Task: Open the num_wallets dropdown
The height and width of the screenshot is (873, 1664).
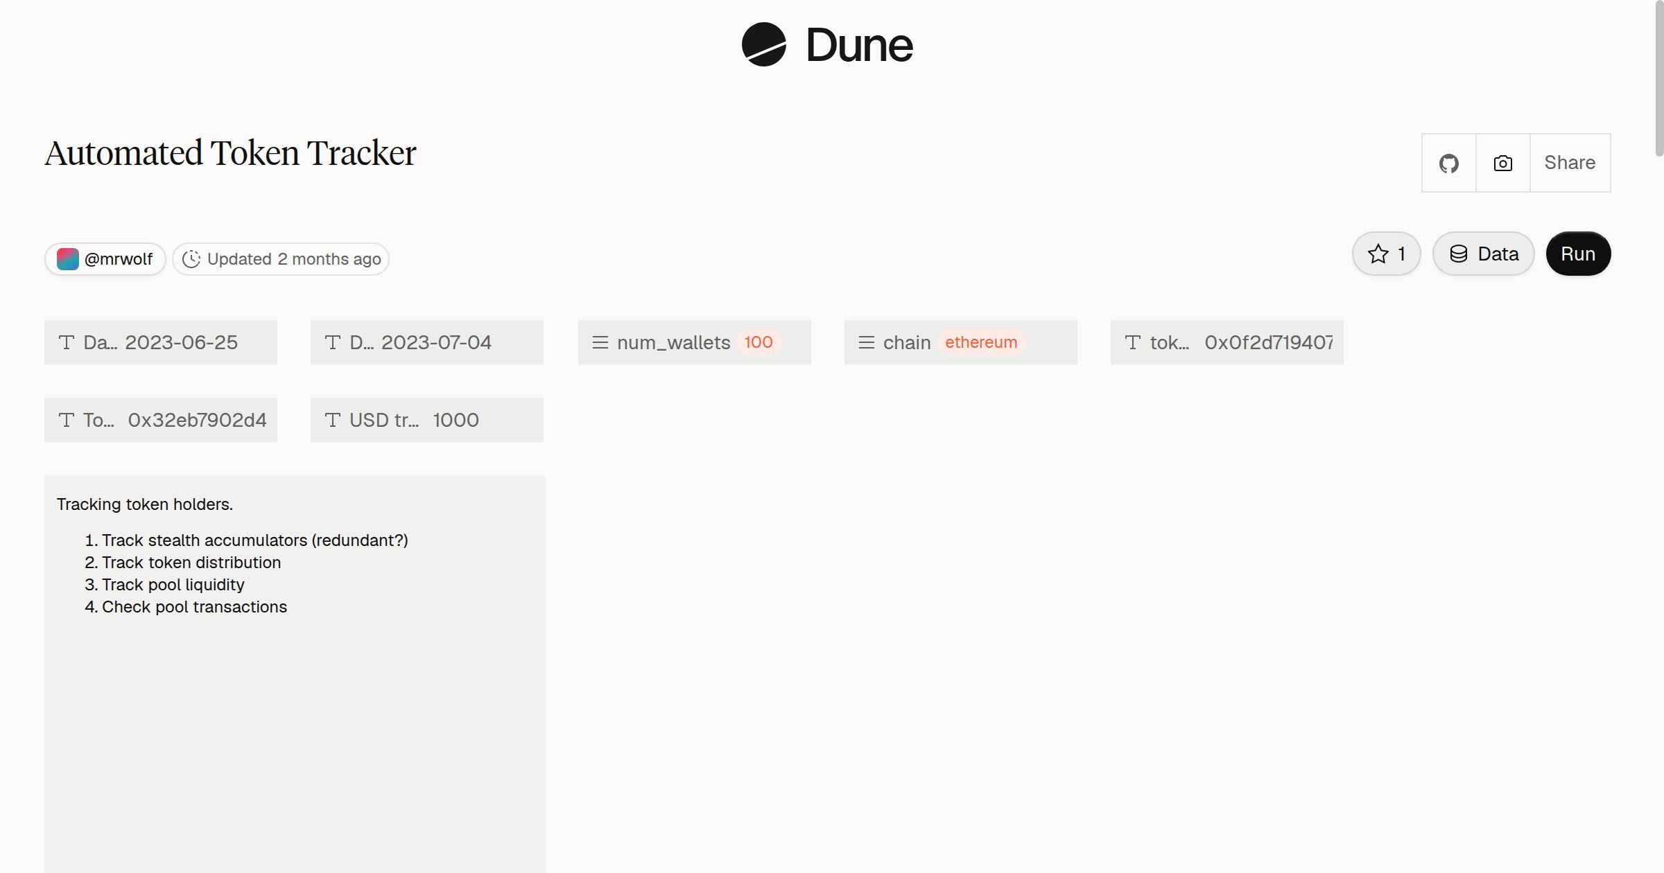Action: 695,342
